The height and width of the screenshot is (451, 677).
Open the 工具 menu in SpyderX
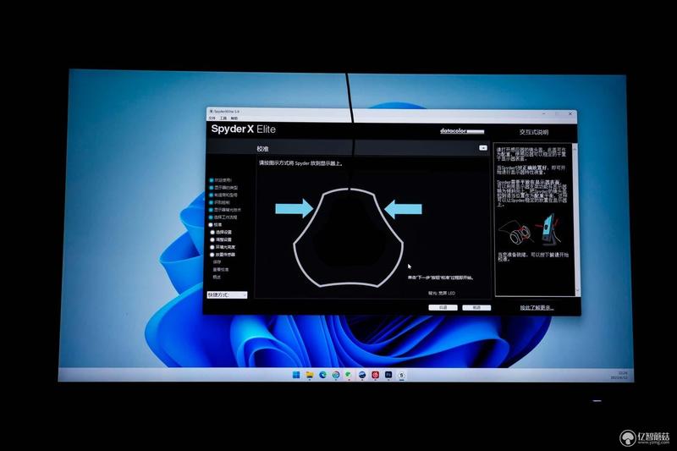[x=223, y=118]
